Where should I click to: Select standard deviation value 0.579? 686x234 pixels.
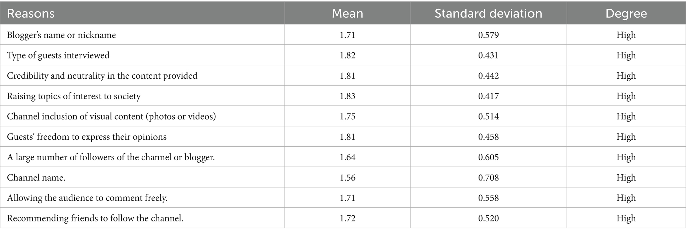488,35
